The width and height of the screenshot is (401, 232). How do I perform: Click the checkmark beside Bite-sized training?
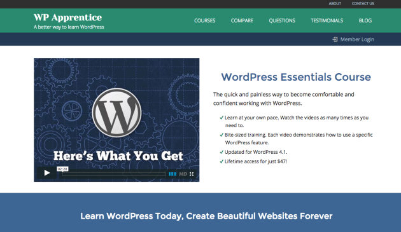[x=222, y=135]
